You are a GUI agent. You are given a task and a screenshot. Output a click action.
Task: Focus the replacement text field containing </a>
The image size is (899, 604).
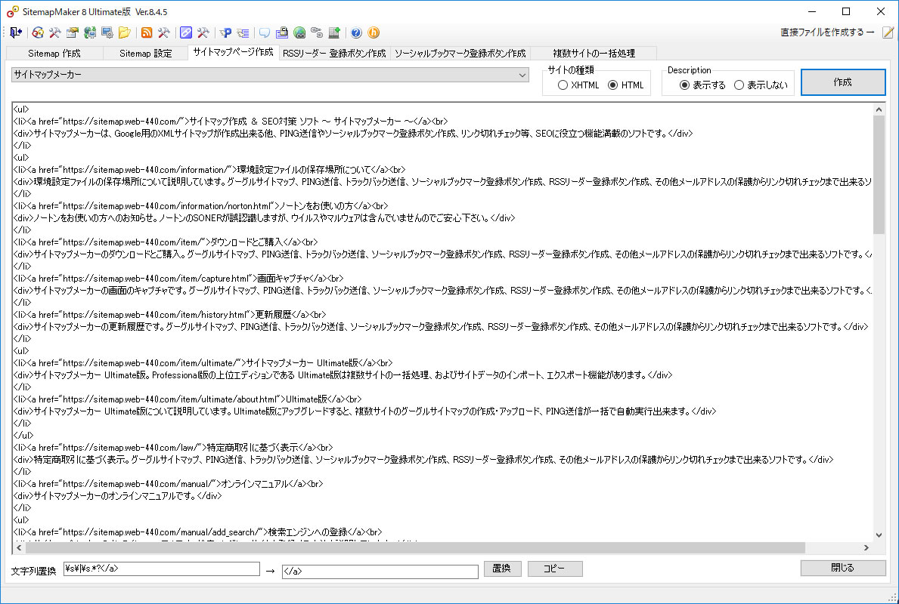tap(380, 572)
